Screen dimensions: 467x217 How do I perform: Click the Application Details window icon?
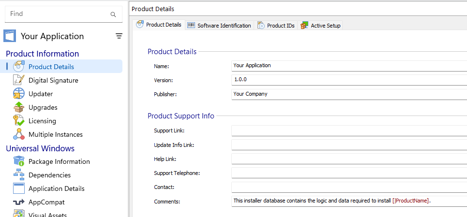click(19, 188)
